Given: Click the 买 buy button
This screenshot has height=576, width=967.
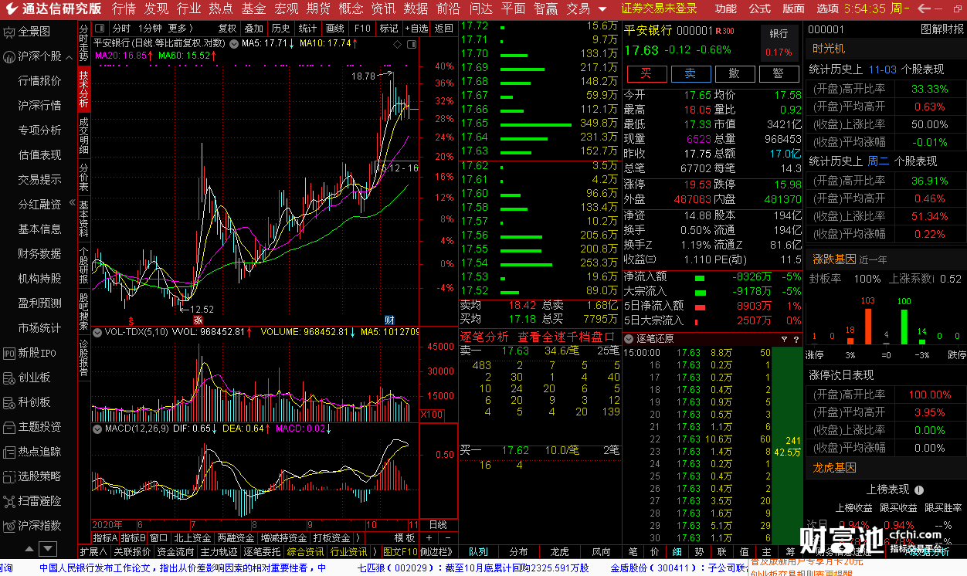Looking at the screenshot, I should click(646, 74).
